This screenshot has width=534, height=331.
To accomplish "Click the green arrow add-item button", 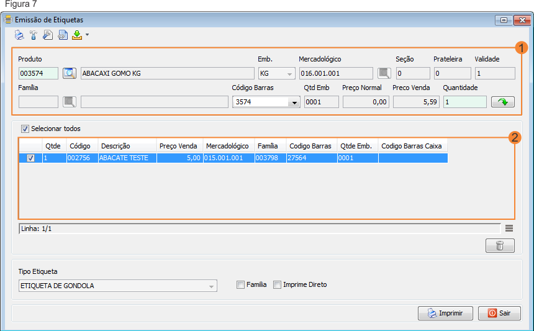I will coord(502,102).
